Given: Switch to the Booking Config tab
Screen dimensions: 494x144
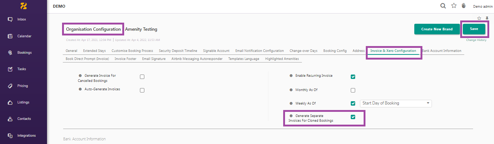Looking at the screenshot, I should 335,51.
